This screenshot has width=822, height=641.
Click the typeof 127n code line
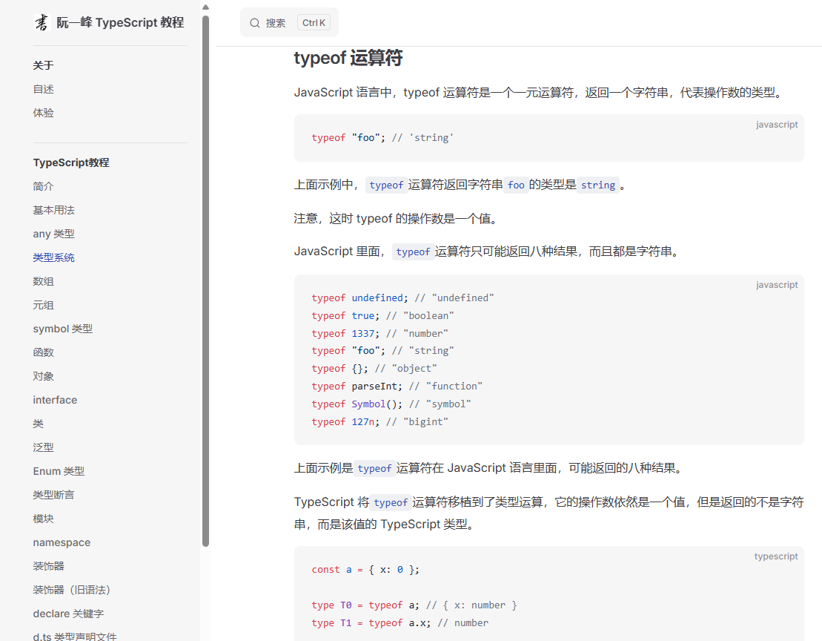click(380, 421)
